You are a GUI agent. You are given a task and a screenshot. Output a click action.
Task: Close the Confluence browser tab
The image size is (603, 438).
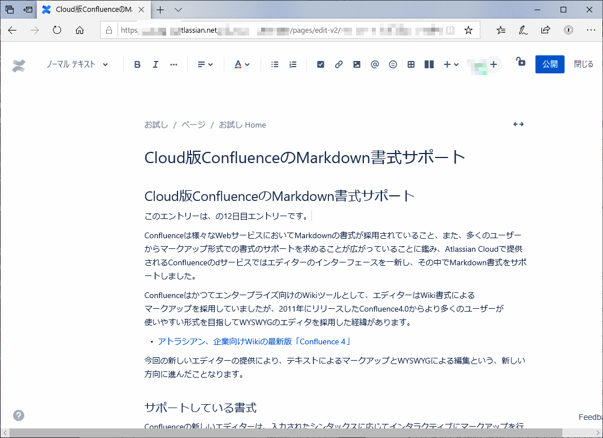tap(141, 10)
